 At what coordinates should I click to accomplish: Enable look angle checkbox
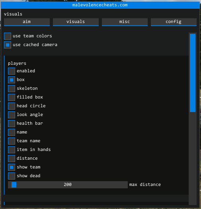[x=12, y=115]
